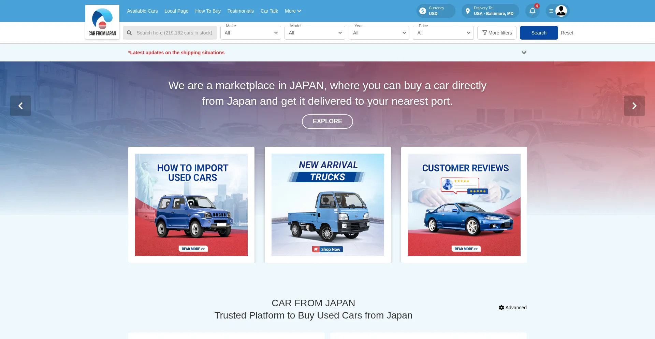Open the Currency USD selector
Image resolution: width=655 pixels, height=339 pixels.
[x=436, y=11]
